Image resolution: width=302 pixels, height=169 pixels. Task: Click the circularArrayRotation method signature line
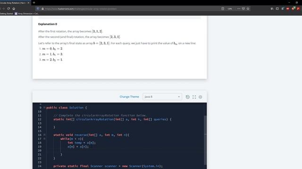click(x=112, y=119)
